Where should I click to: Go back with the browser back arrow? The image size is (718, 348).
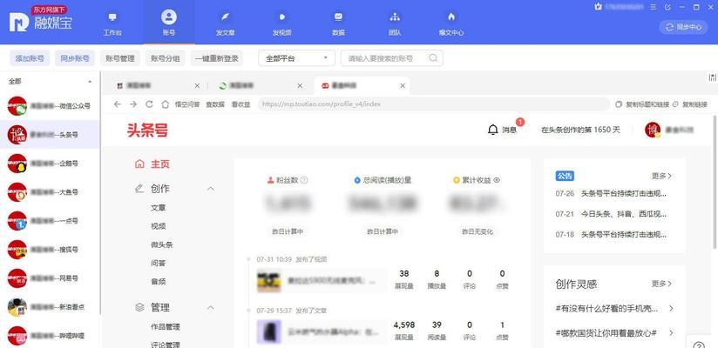(118, 104)
